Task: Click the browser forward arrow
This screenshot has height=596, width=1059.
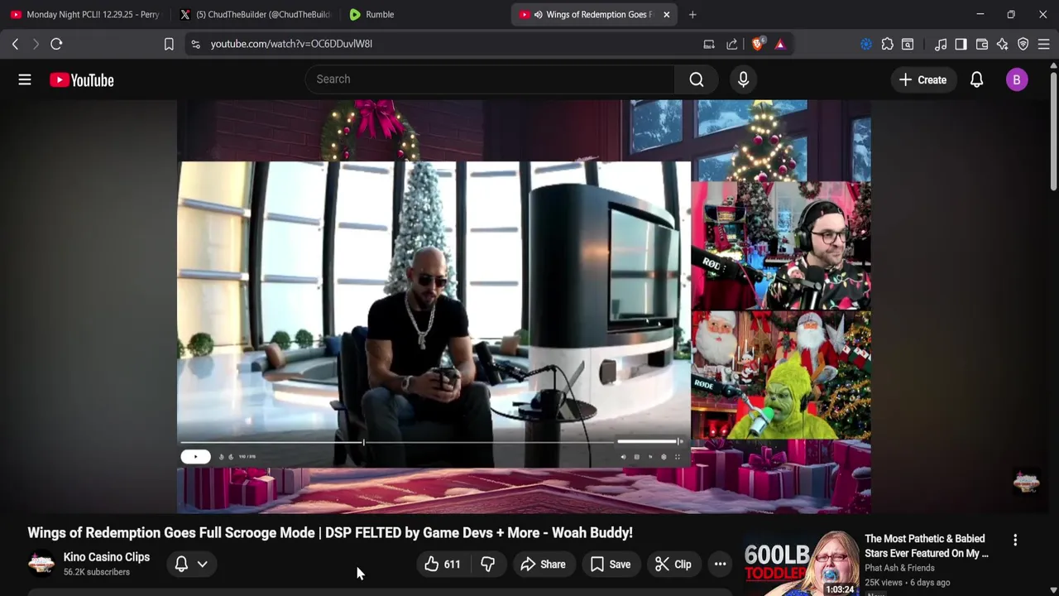Action: click(x=36, y=44)
